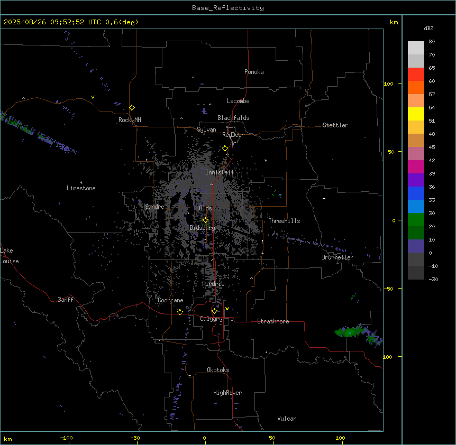Viewport: 456px width, 445px height.
Task: Click the -30 value in the dBZ legend
Action: point(433,279)
